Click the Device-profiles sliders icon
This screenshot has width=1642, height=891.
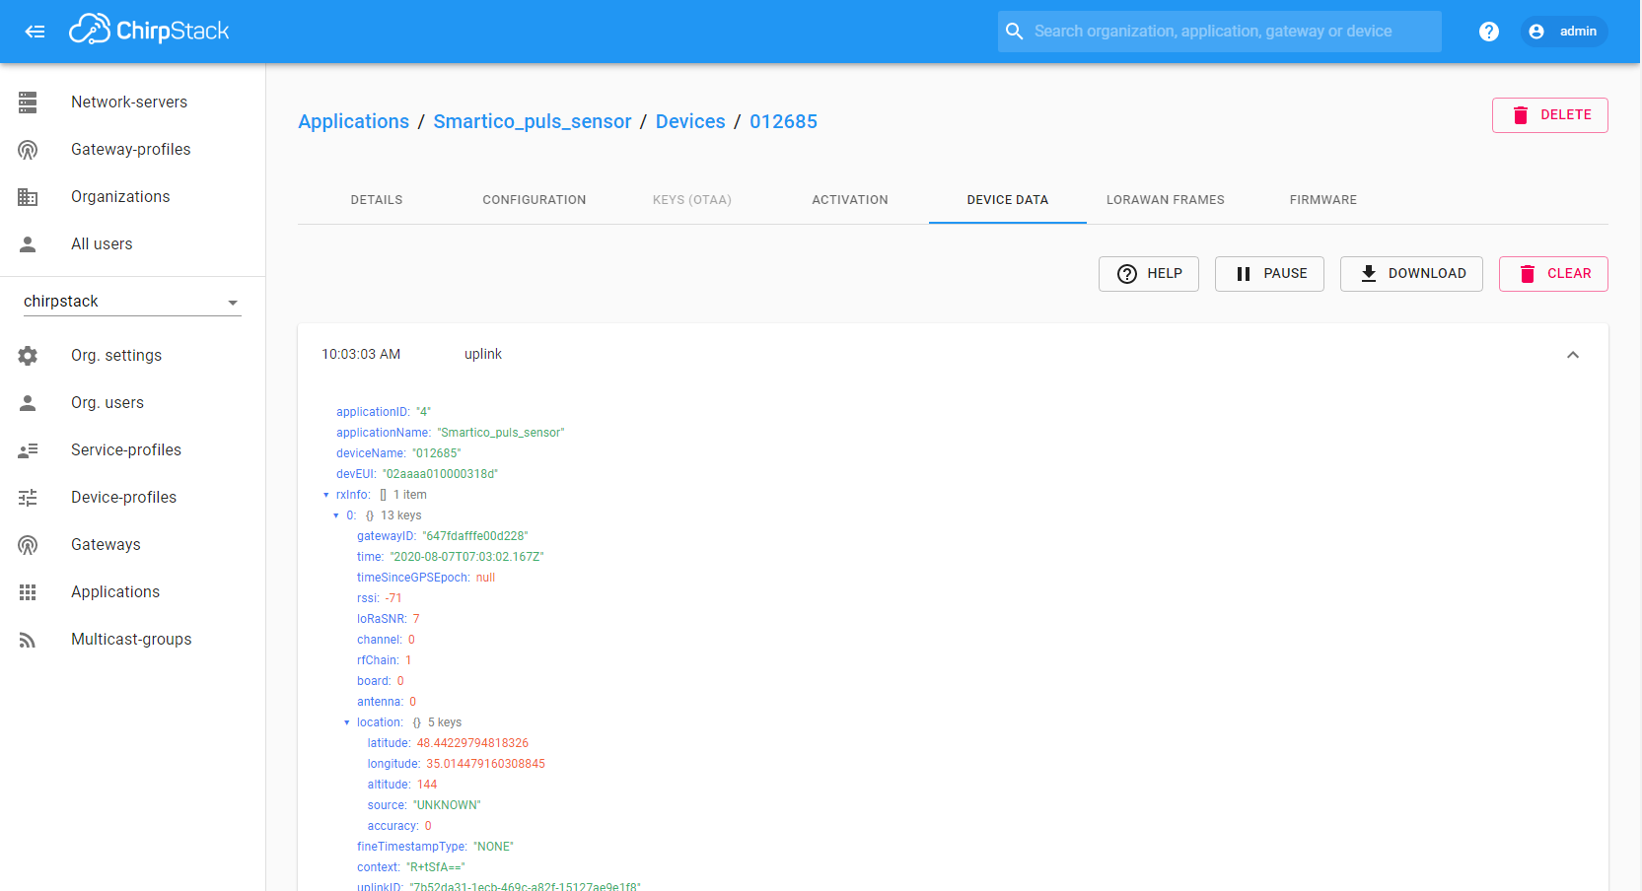(x=28, y=498)
